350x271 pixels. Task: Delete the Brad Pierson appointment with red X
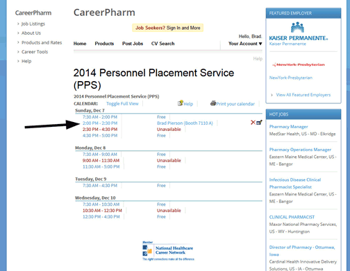(x=253, y=123)
